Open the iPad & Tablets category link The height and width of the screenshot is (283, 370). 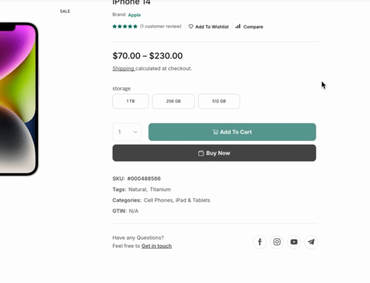[193, 200]
